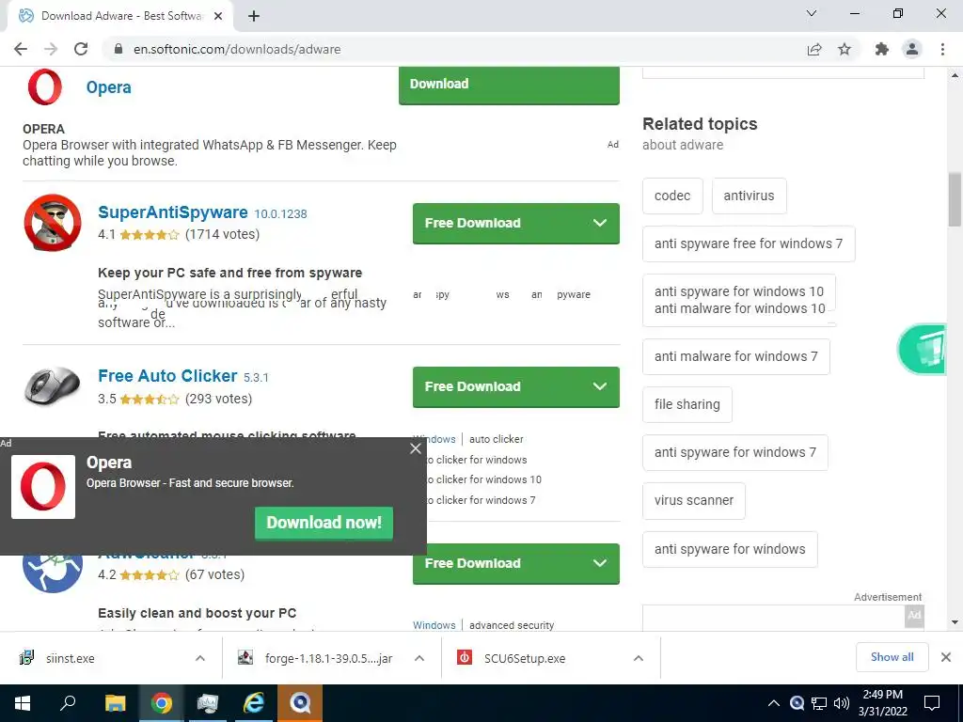The height and width of the screenshot is (722, 963).
Task: Click the page vertical scrollbar thumb
Action: (x=955, y=199)
